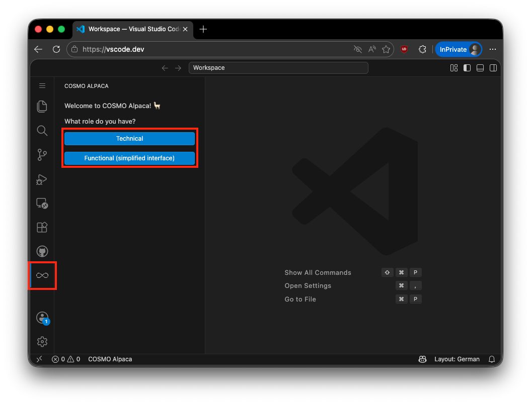Open the browser Extensions puzzle menu
Image resolution: width=531 pixels, height=404 pixels.
point(422,49)
